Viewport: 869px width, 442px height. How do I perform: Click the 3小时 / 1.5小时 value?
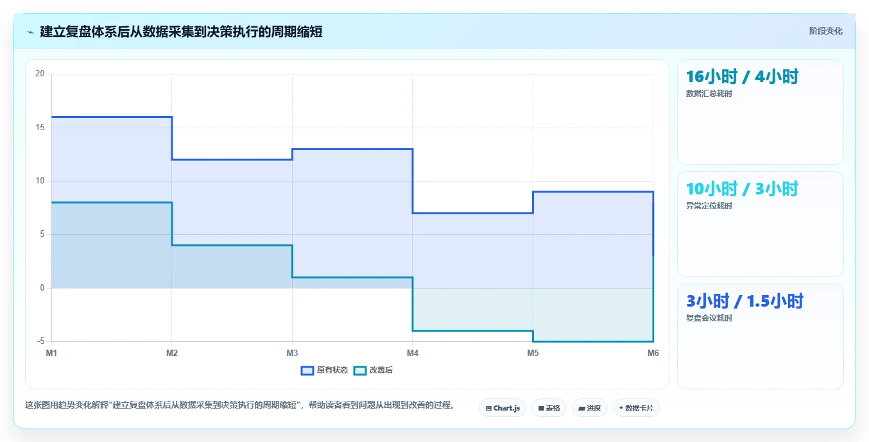coord(745,302)
